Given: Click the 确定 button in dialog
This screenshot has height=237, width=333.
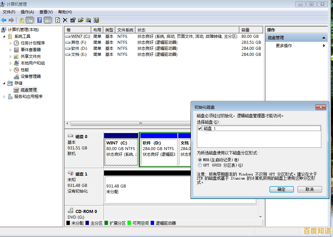Looking at the screenshot, I should [x=282, y=189].
